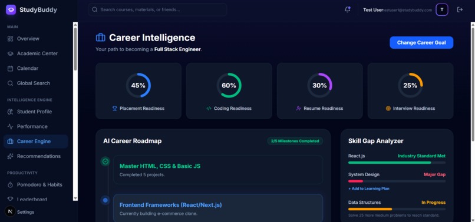Click the StudyBuddy graduation cap logo

click(x=11, y=9)
